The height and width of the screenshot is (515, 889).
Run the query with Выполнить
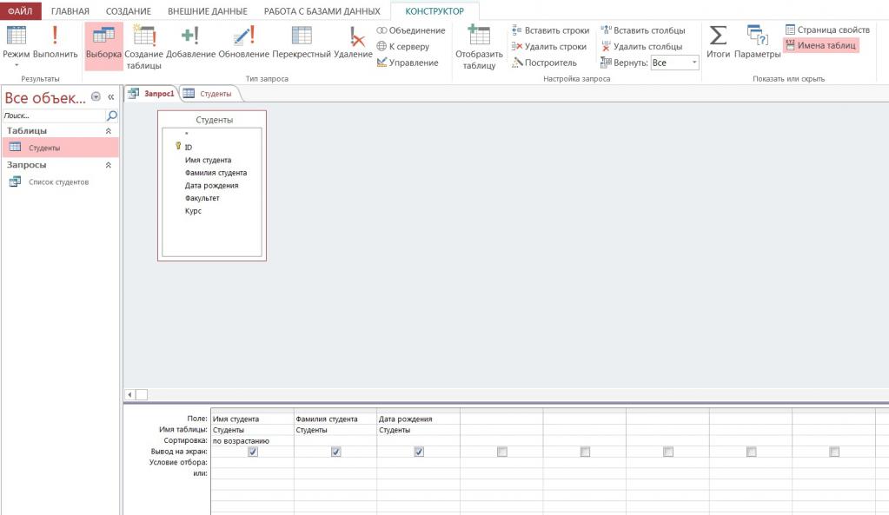[x=55, y=43]
